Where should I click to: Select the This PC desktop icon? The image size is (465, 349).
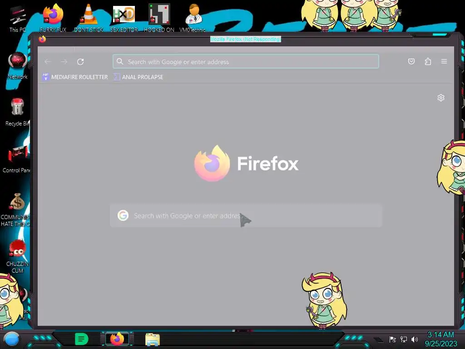(18, 19)
